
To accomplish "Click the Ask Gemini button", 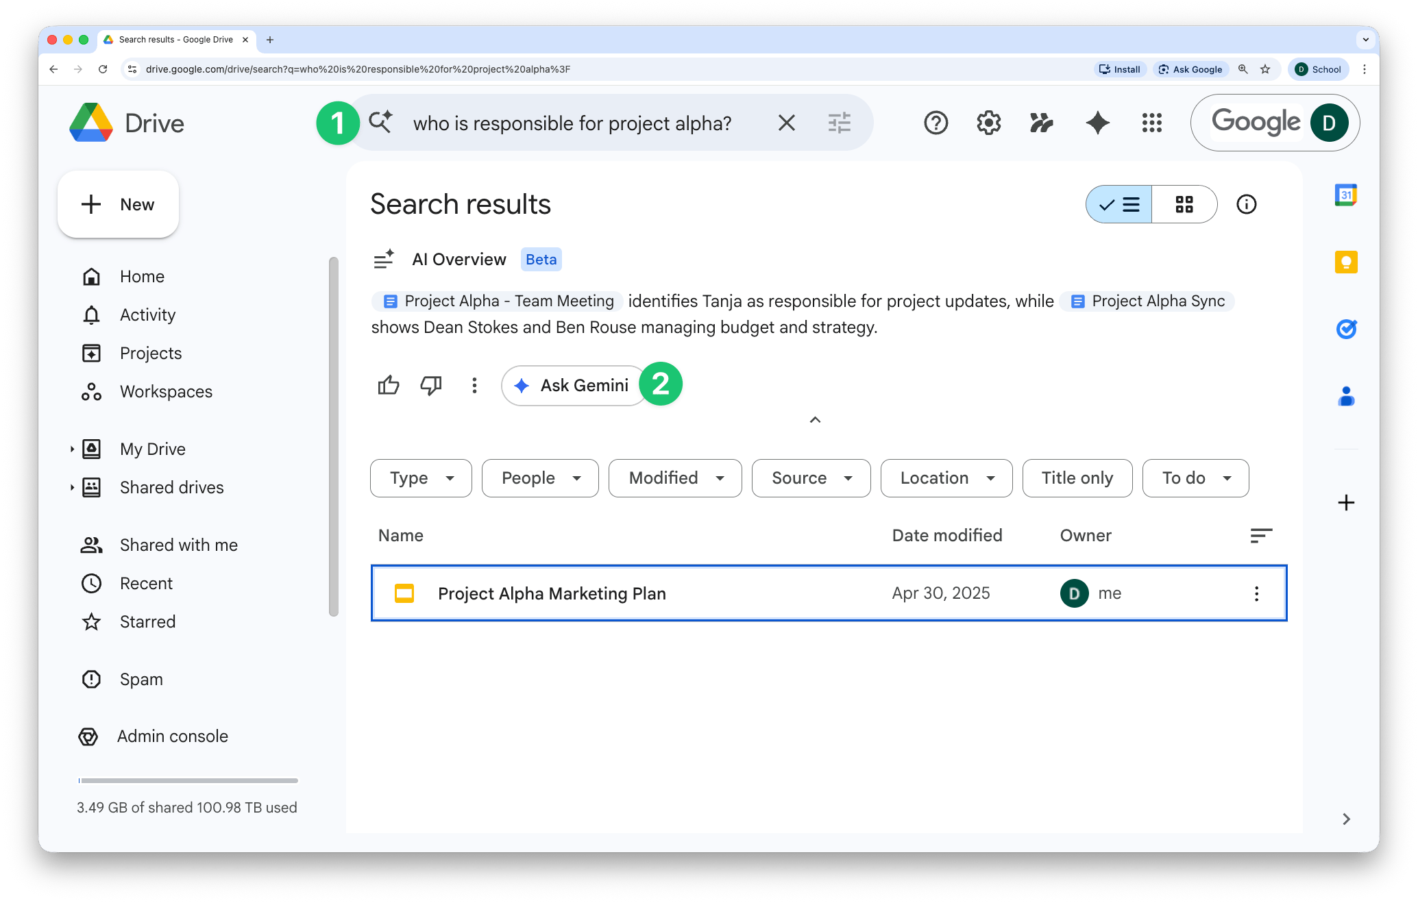I will pos(572,386).
